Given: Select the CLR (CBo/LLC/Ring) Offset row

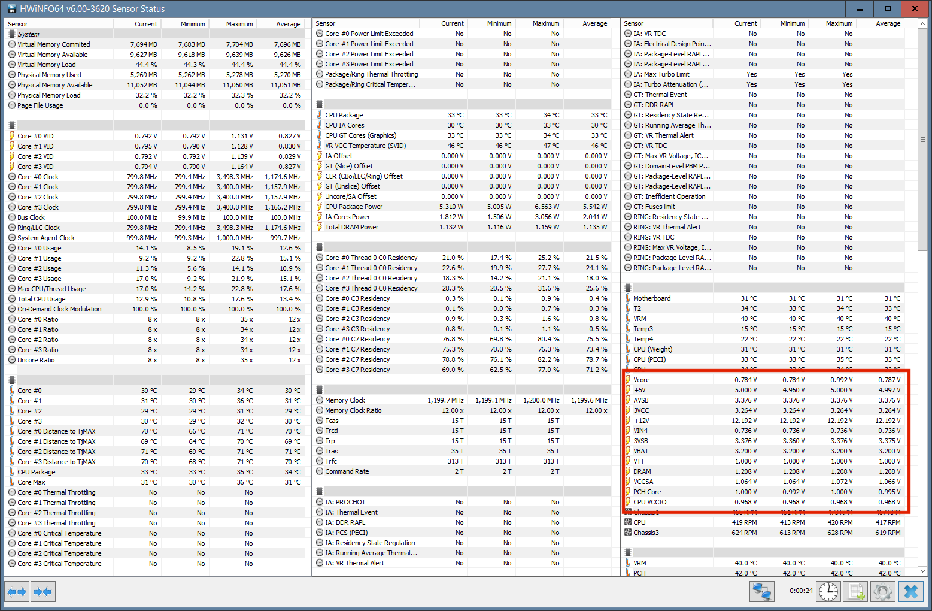Looking at the screenshot, I should tap(462, 176).
